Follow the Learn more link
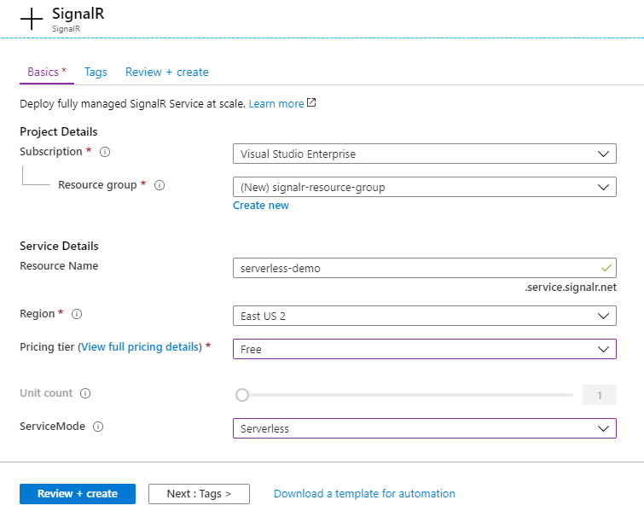This screenshot has height=523, width=644. [276, 104]
